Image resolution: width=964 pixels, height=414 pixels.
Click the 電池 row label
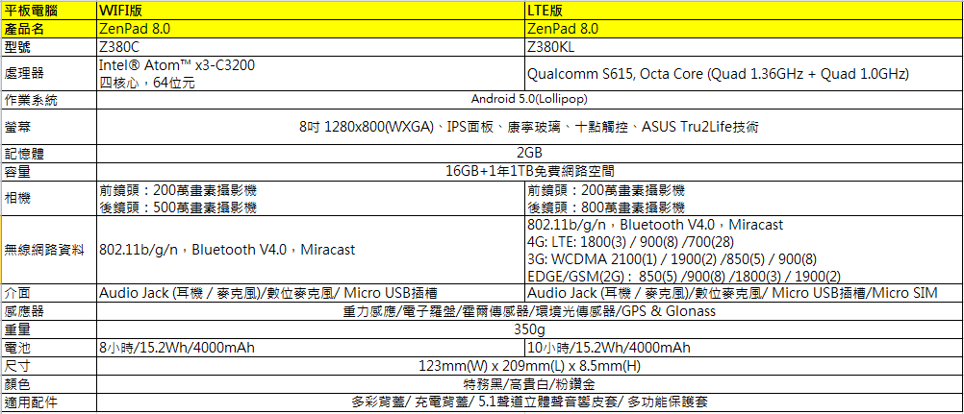[48, 349]
